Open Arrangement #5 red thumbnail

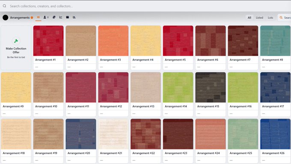tap(178, 41)
